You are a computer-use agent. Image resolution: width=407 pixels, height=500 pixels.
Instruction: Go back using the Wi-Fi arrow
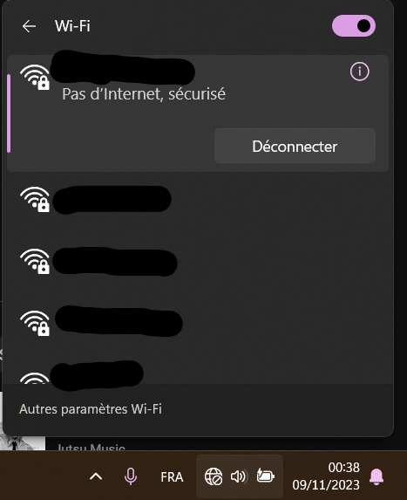click(x=29, y=26)
